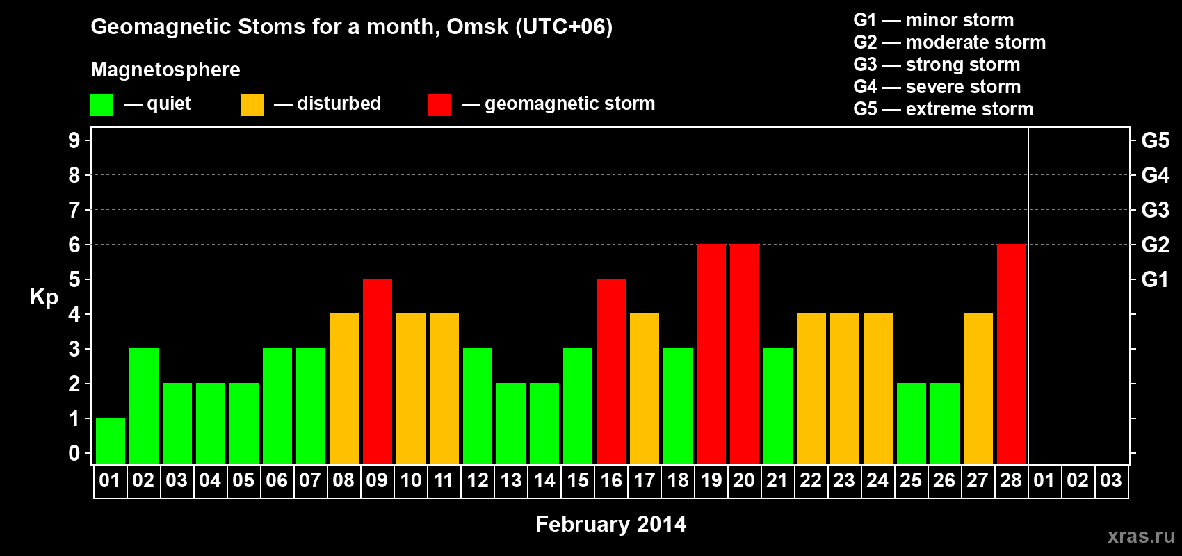The width and height of the screenshot is (1182, 556).
Task: Select the red storm bar on day 09
Action: click(x=378, y=372)
